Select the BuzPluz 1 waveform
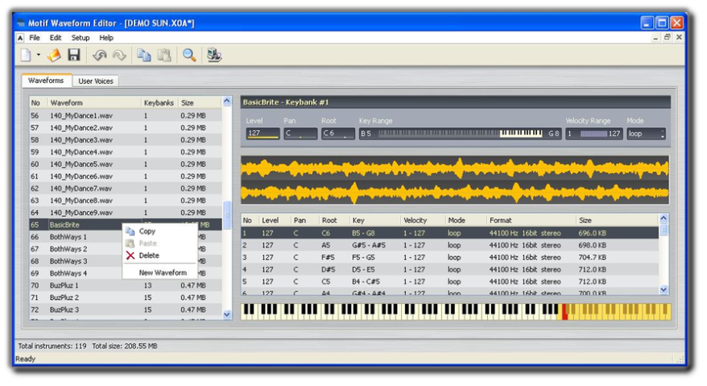Screen dimensions: 707x386 point(126,285)
